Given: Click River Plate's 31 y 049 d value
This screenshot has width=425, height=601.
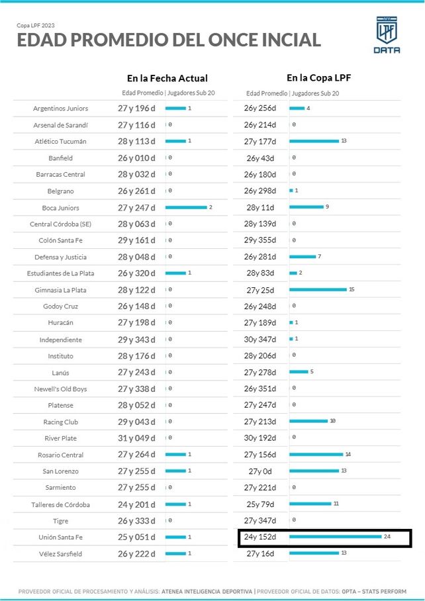Looking at the screenshot, I should 136,438.
